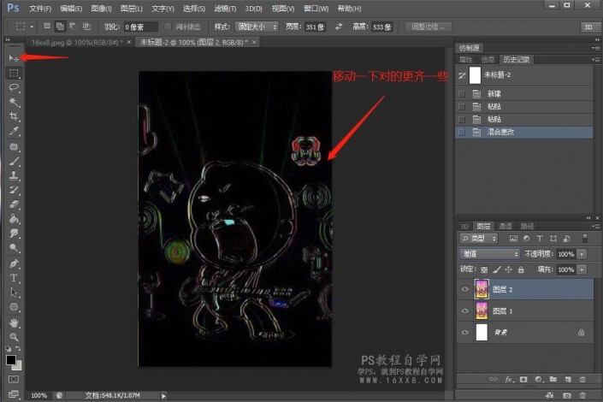This screenshot has width=603, height=402.
Task: Select the Lasso tool
Action: coord(14,87)
